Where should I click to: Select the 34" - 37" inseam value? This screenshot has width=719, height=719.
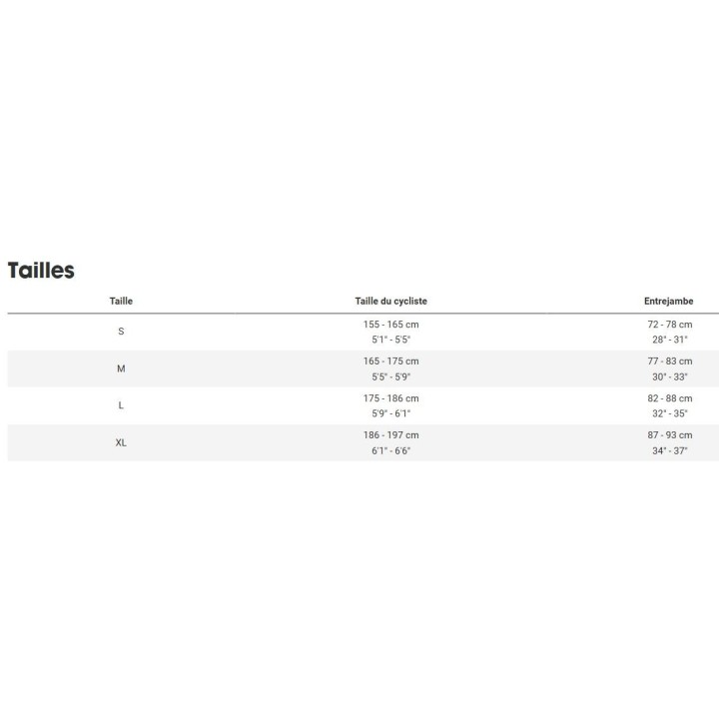pyautogui.click(x=669, y=450)
